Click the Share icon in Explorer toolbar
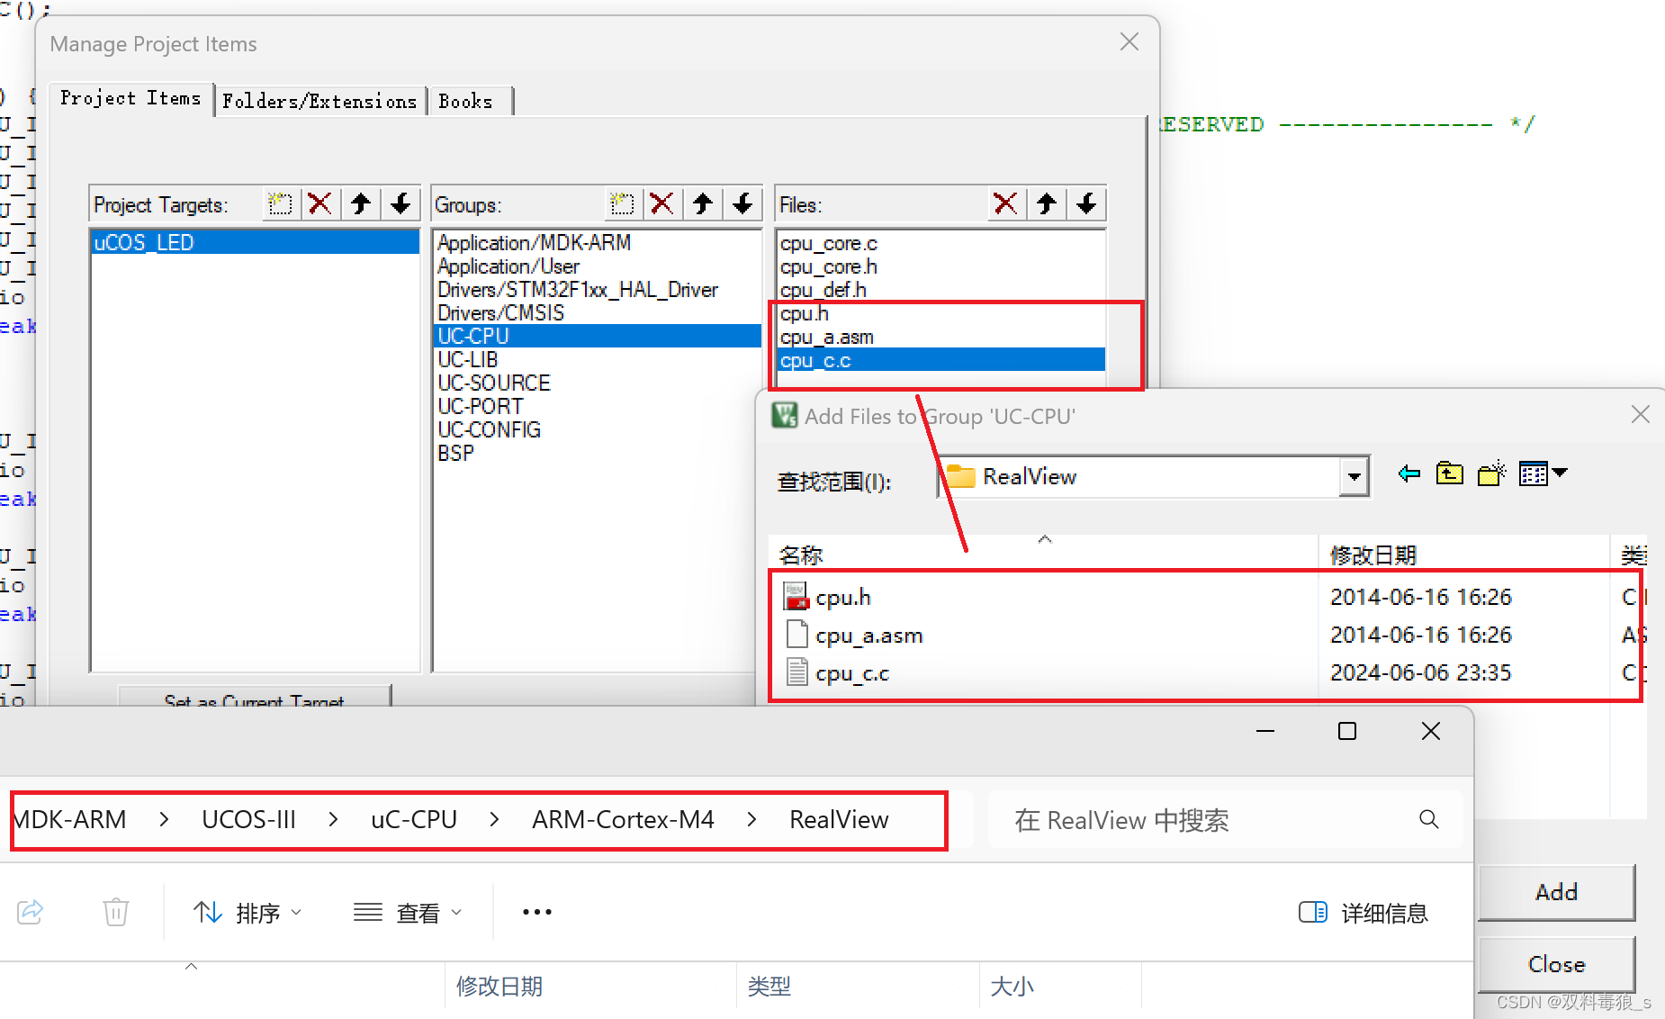The width and height of the screenshot is (1665, 1019). tap(31, 912)
